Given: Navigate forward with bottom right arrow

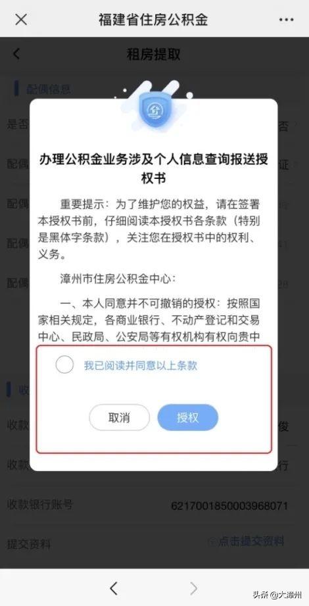Looking at the screenshot, I should (x=193, y=588).
